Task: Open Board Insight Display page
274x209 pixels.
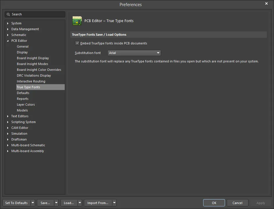Action: pos(33,58)
